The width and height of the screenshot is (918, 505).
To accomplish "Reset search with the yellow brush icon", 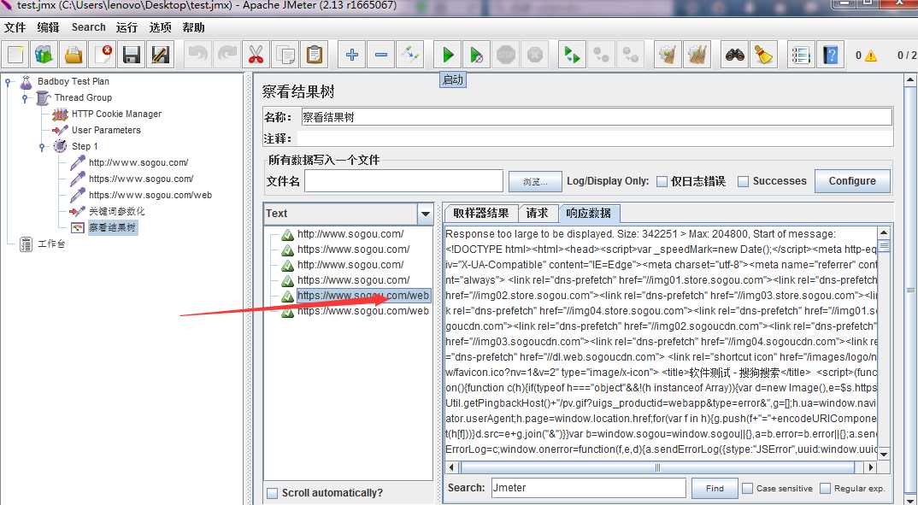I will [762, 55].
